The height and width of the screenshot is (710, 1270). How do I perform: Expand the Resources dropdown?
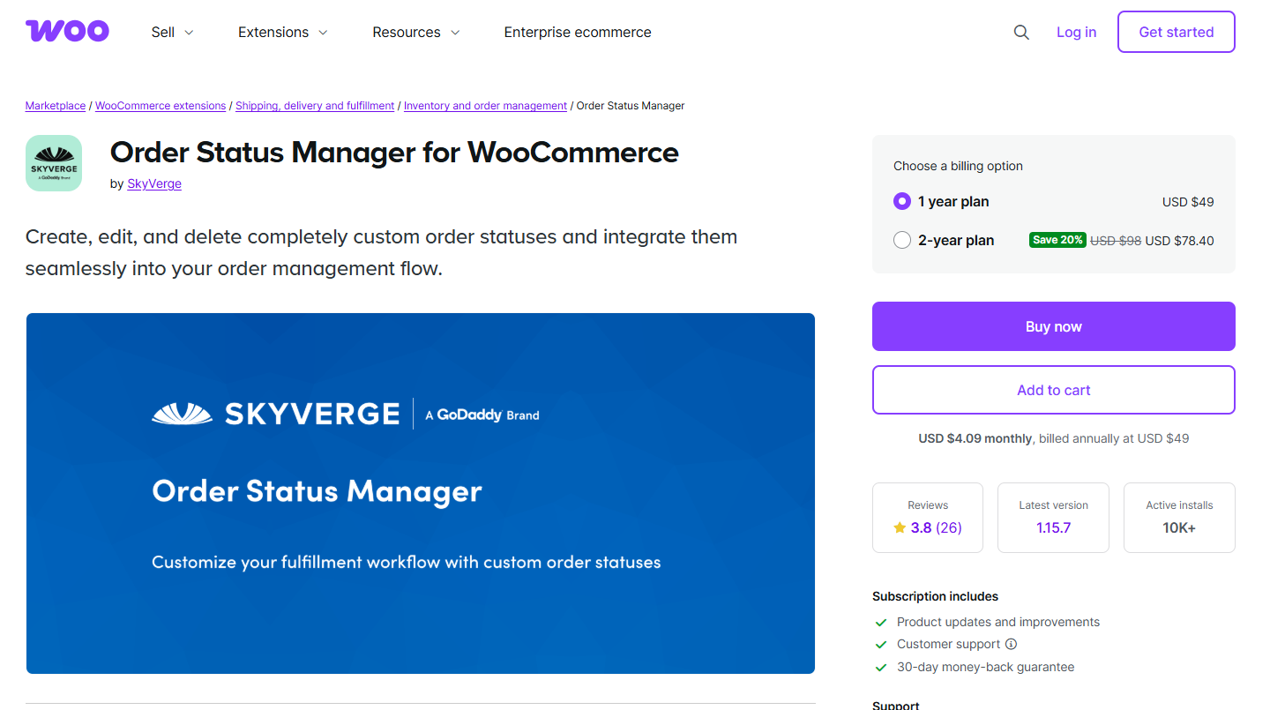[x=415, y=32]
